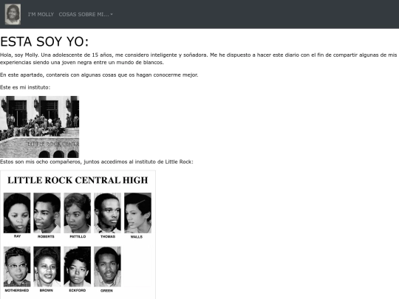The image size is (399, 299).
Task: Click the PATTILLO name caption
Action: 78,236
